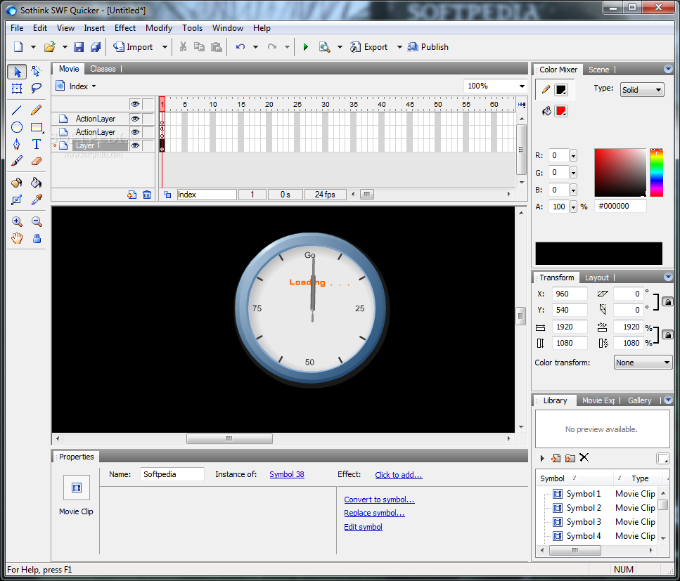Choose the Eraser tool
This screenshot has height=581, width=680.
[x=37, y=162]
